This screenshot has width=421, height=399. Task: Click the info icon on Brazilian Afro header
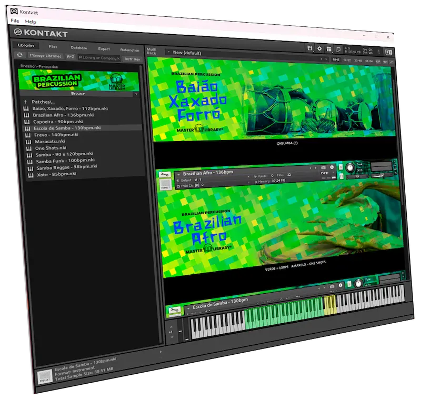point(332,167)
